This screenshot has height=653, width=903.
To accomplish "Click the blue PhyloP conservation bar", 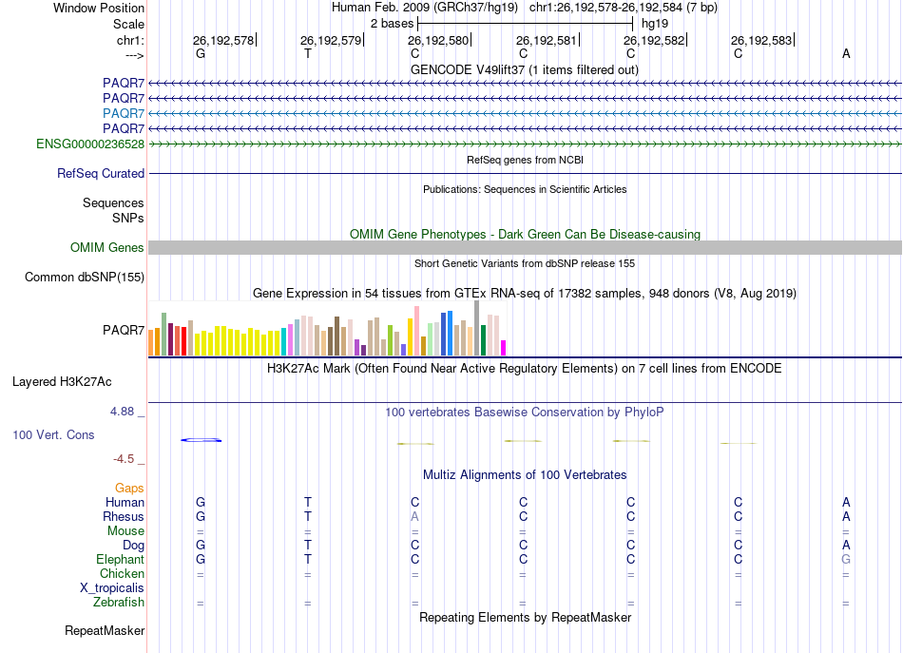I will (201, 440).
